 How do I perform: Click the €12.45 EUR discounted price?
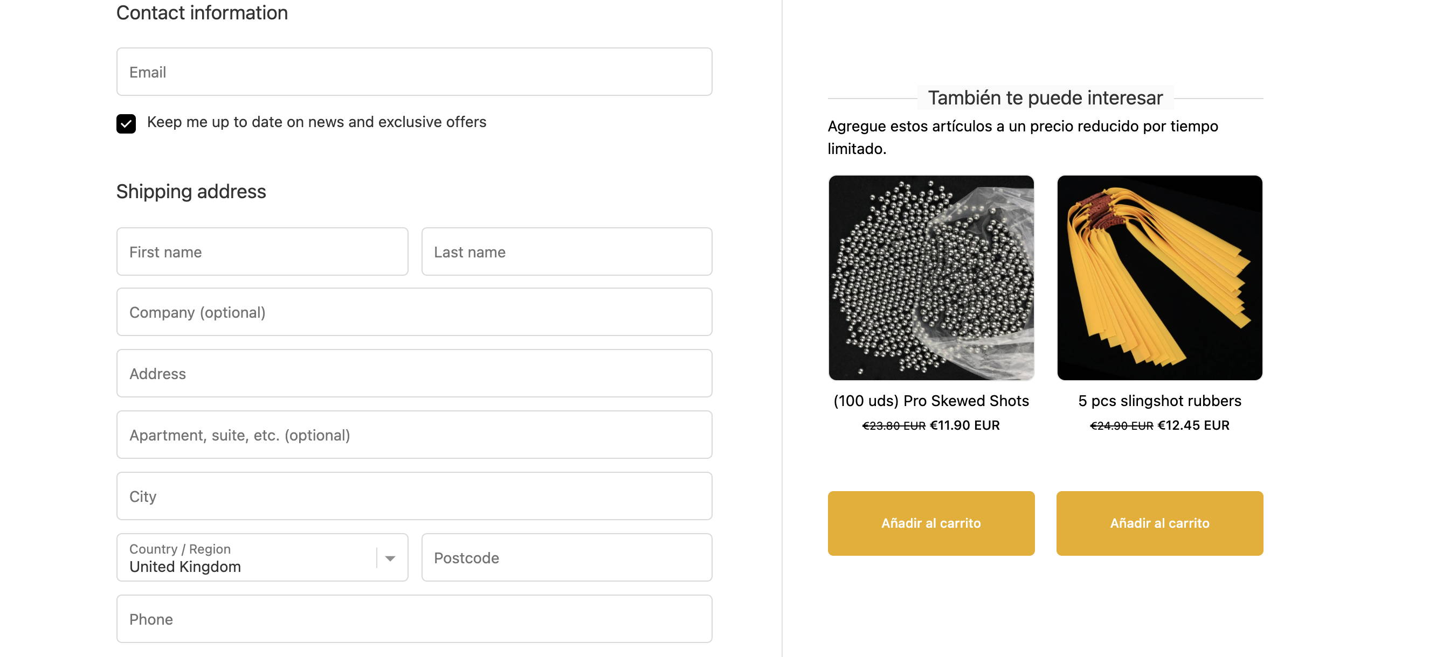point(1193,425)
